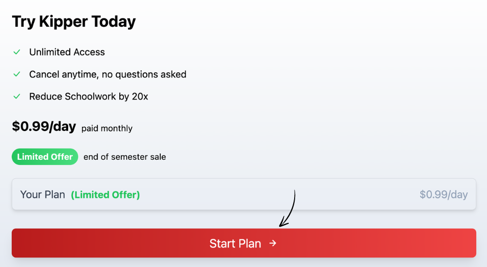This screenshot has height=267, width=487.
Task: Click the hand-drawn curved arrow
Action: pos(287,208)
